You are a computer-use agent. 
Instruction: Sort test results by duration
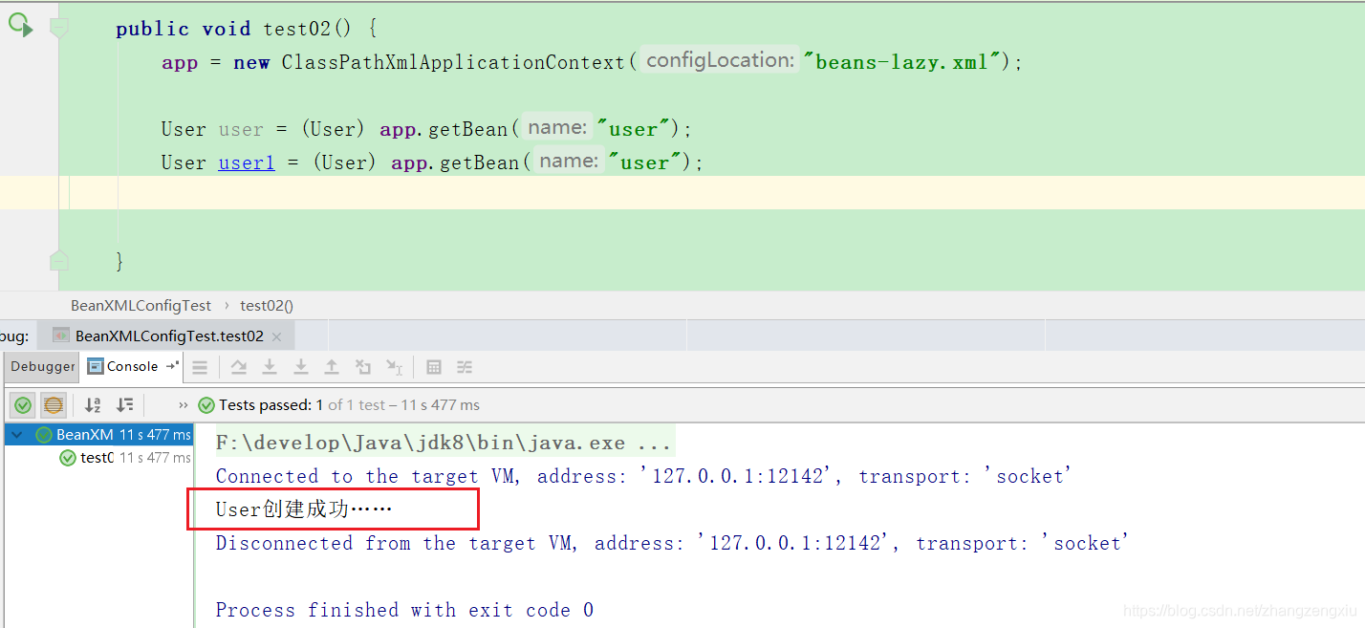[124, 405]
